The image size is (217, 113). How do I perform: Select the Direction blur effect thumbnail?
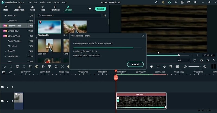pos(49,27)
